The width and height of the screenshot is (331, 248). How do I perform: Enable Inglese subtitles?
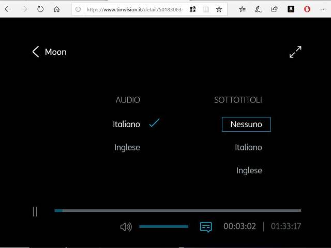click(249, 171)
